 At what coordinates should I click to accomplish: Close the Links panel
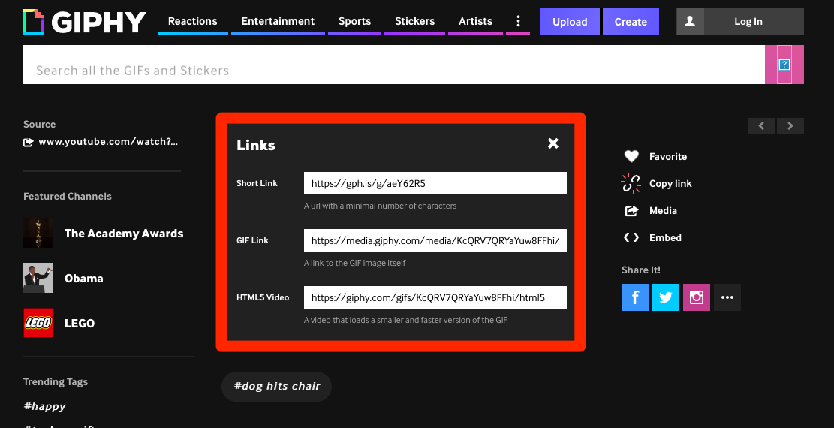(553, 143)
